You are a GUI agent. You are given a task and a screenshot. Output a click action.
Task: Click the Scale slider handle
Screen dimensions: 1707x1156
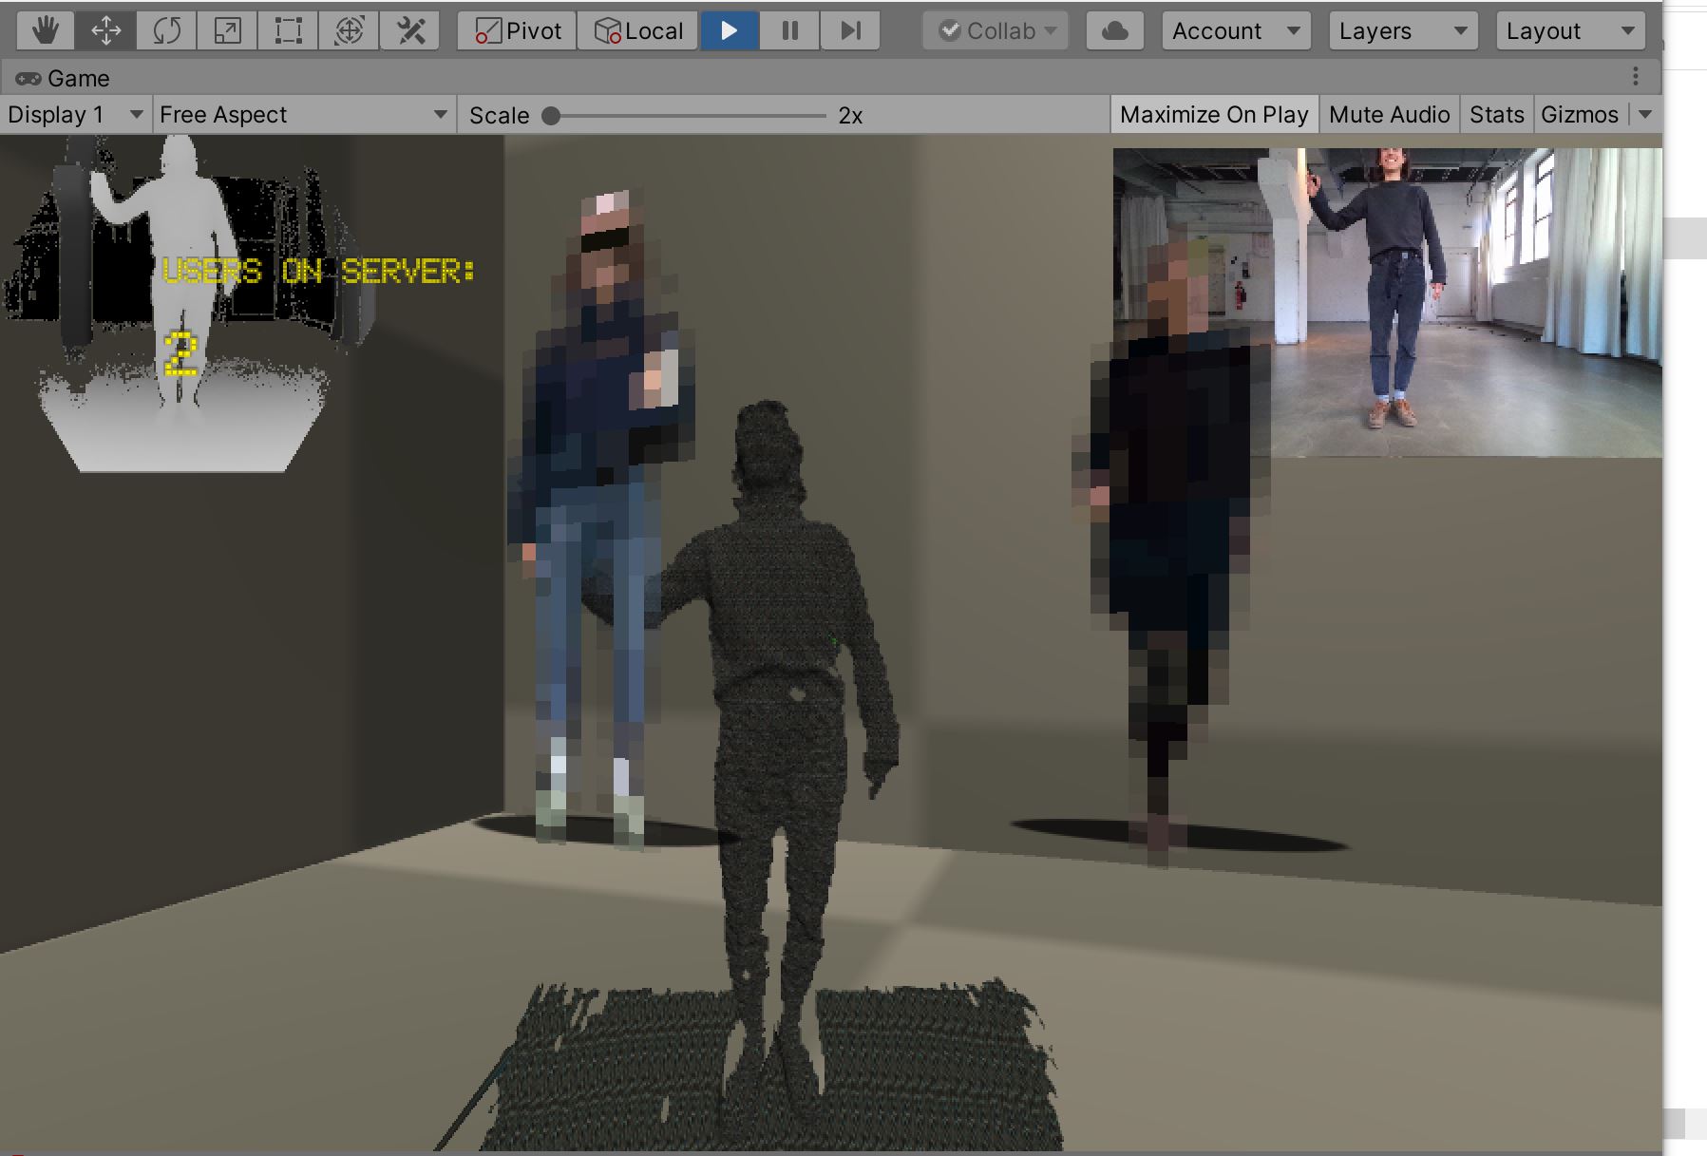pyautogui.click(x=551, y=116)
